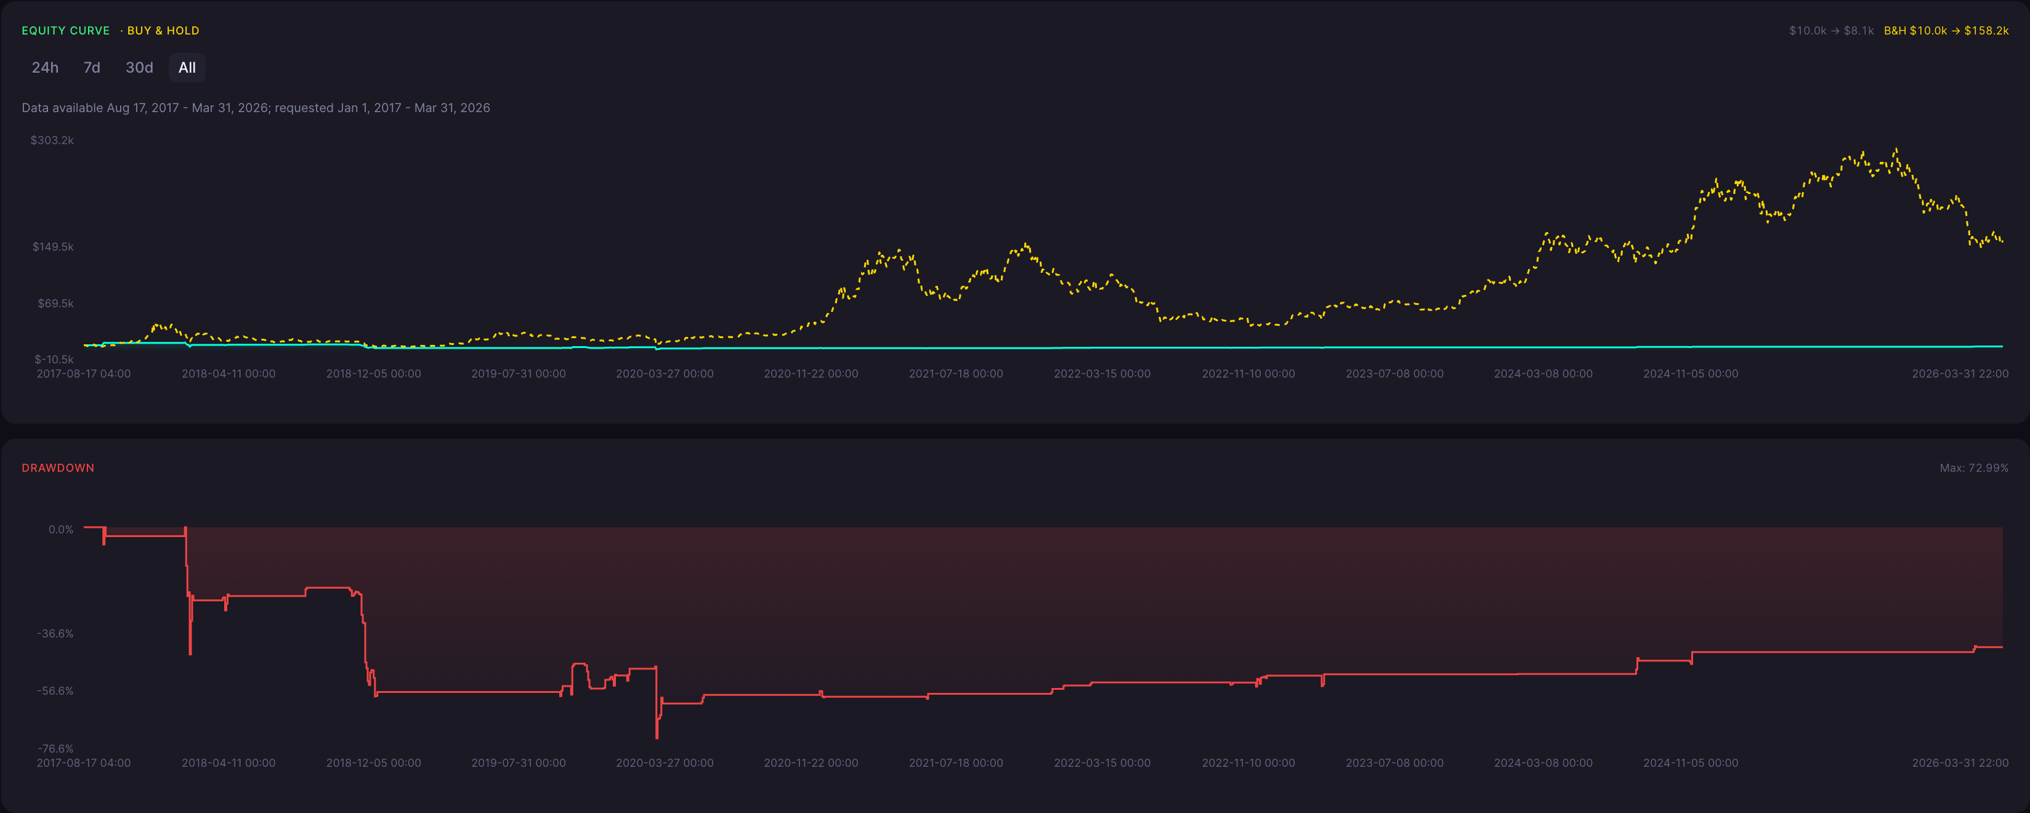Image resolution: width=2030 pixels, height=813 pixels.
Task: Click equity chart 2019-07-31 00:00 date label
Action: pos(519,373)
